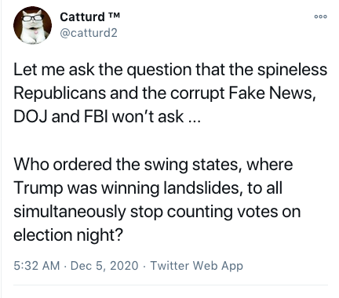Image resolution: width=339 pixels, height=298 pixels.
Task: Open the three-dot more options menu
Action: tap(320, 16)
